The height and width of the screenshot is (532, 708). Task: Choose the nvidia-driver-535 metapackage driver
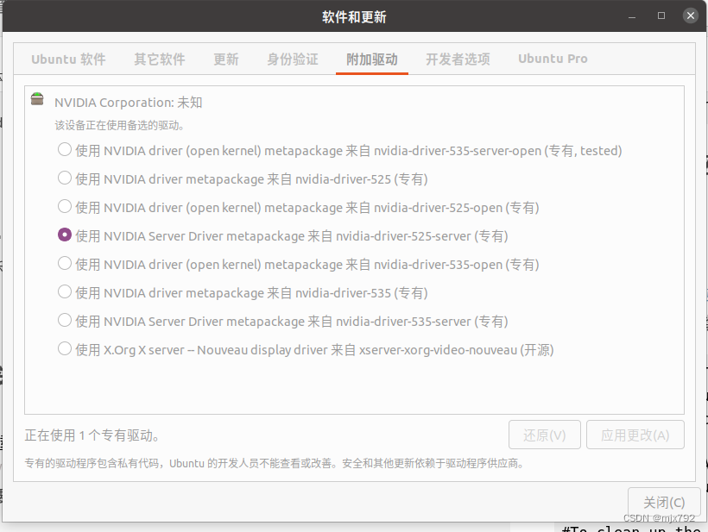[65, 291]
